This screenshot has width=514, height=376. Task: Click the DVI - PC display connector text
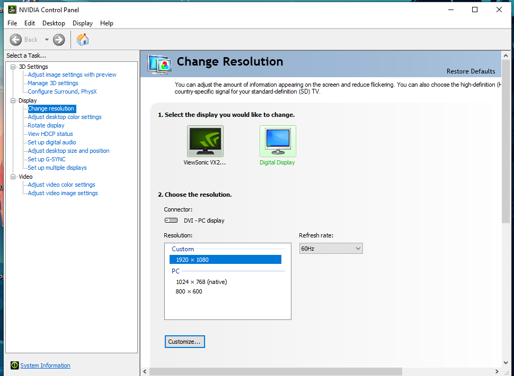(204, 221)
